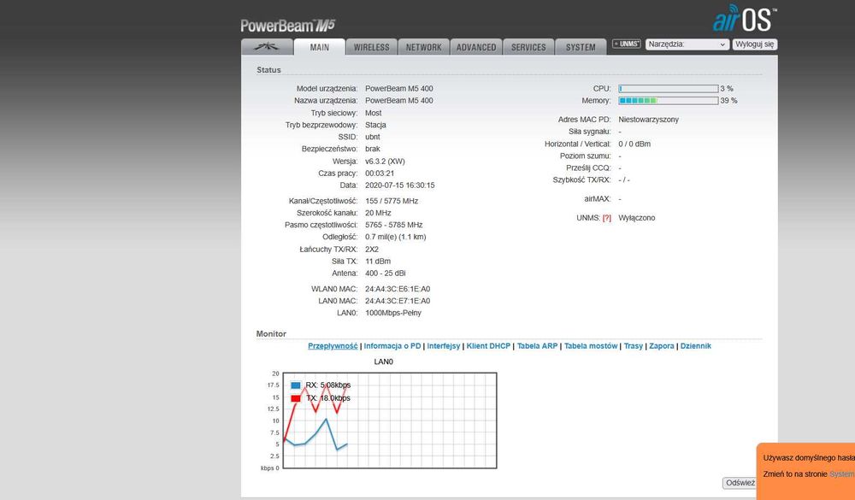Click the date value 2020-07-15 16:30:15
Viewport: 855px width, 500px height.
399,185
